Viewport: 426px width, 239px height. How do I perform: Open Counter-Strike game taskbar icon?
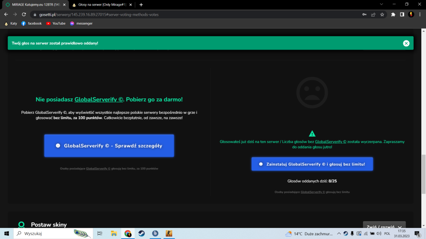pos(169,233)
